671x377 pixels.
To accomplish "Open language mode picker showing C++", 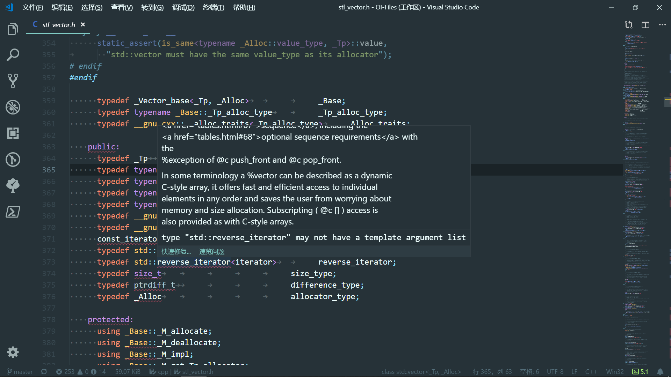I will pos(591,371).
